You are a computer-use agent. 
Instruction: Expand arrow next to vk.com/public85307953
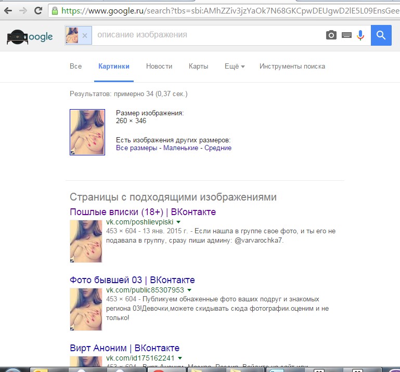(189, 290)
